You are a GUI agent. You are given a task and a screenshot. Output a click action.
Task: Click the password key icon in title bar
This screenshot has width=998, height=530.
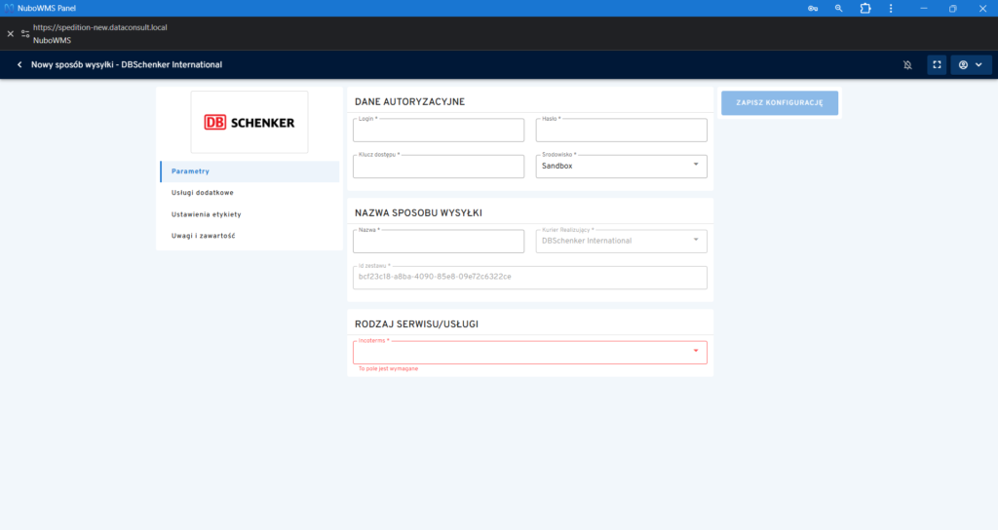tap(812, 8)
